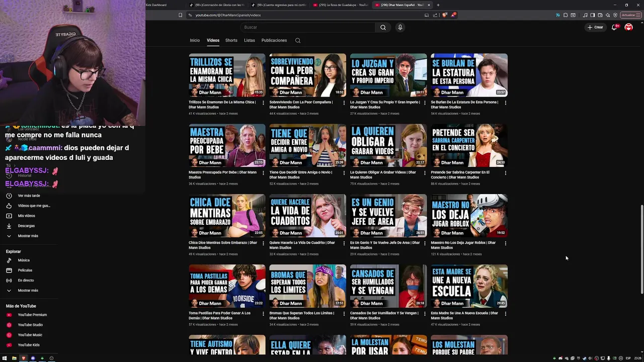Screen dimensions: 644x362
Task: Open the Inicio channel tab
Action: [x=195, y=40]
